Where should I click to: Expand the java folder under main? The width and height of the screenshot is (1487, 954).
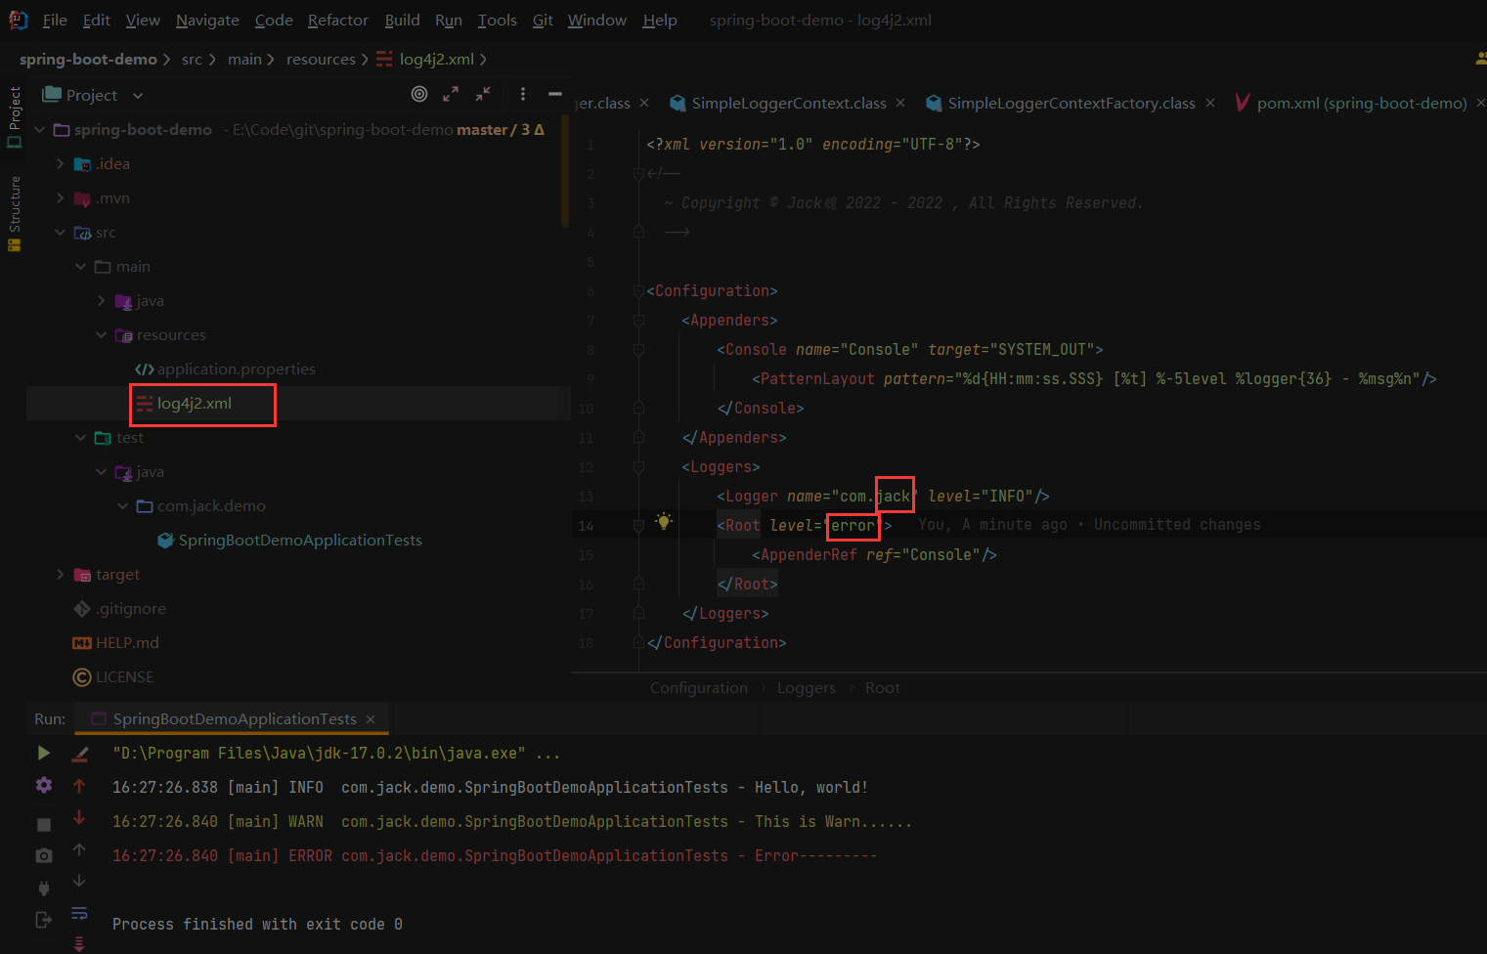[x=102, y=301]
